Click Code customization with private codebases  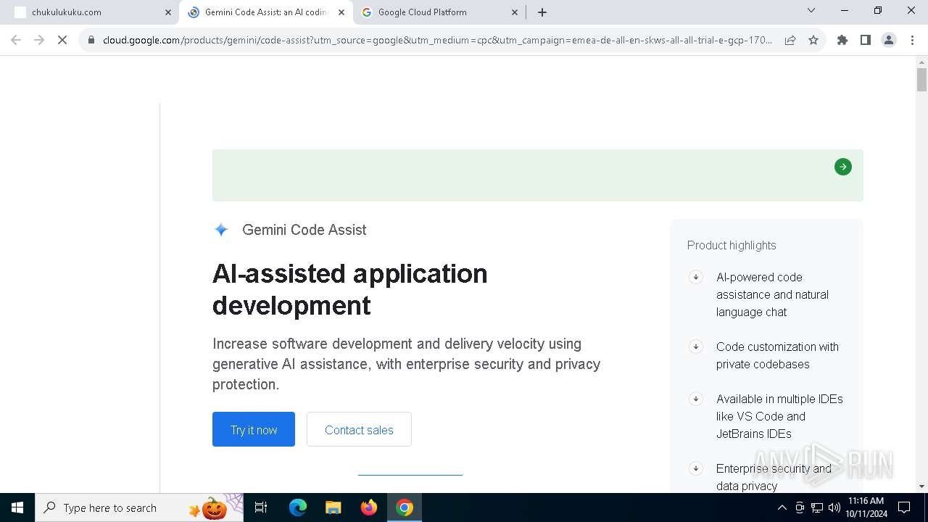tap(777, 355)
